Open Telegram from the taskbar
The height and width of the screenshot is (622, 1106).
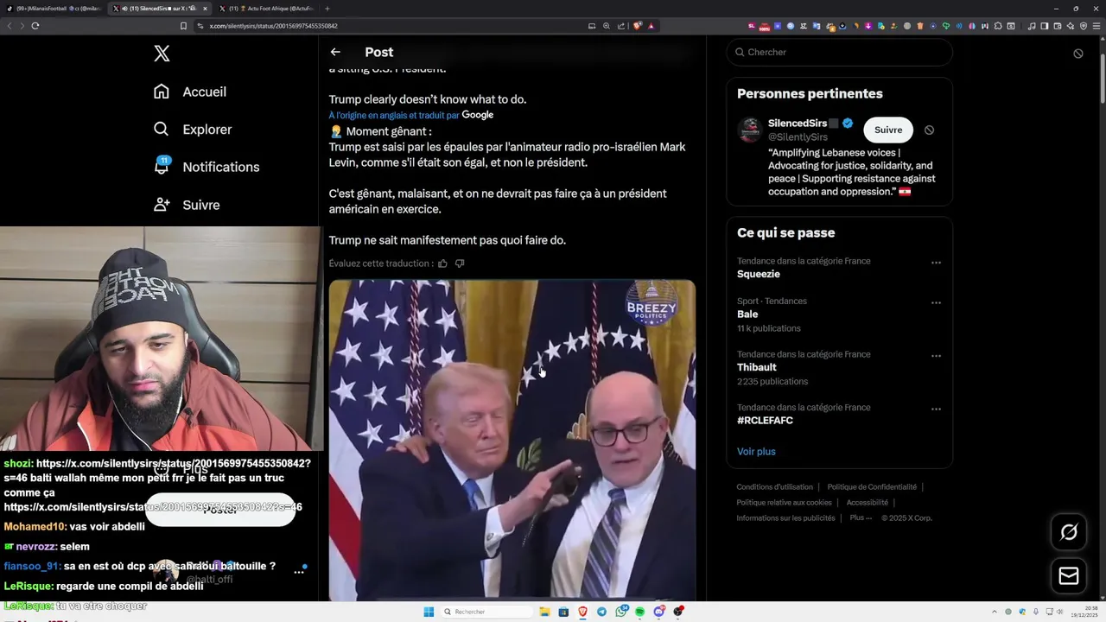tap(602, 612)
